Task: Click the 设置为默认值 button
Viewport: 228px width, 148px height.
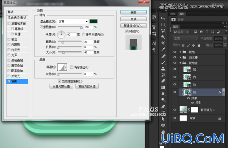Action: [61, 86]
